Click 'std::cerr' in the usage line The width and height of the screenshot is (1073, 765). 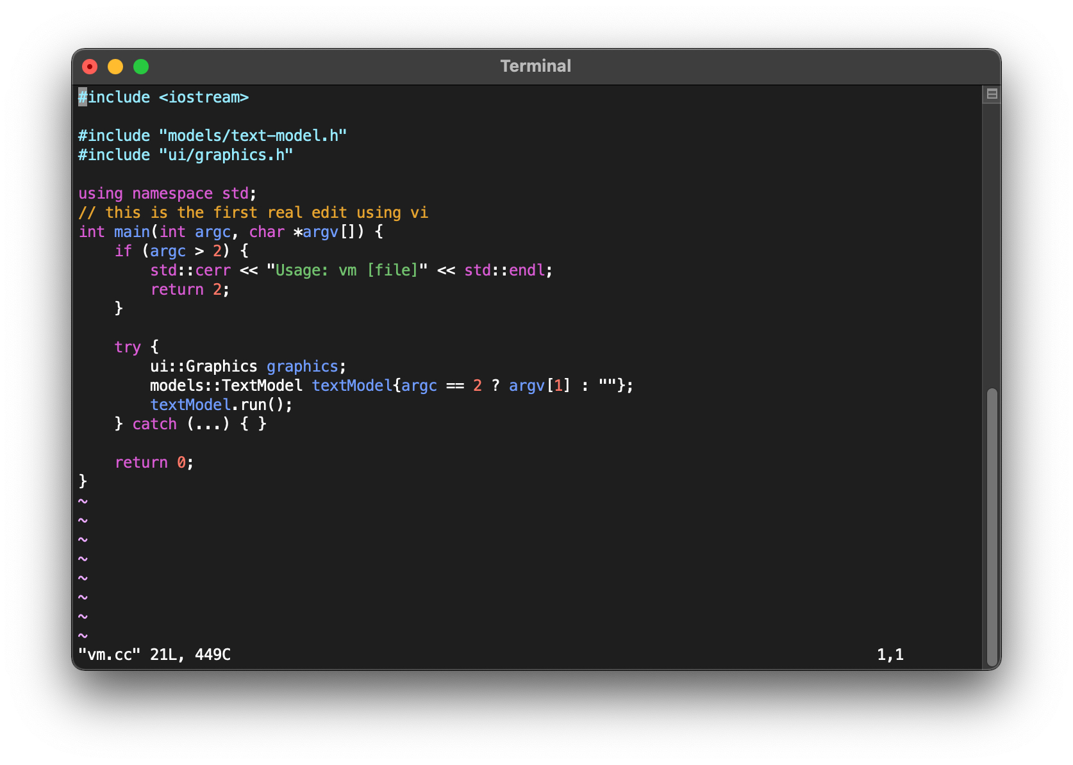[x=190, y=270]
